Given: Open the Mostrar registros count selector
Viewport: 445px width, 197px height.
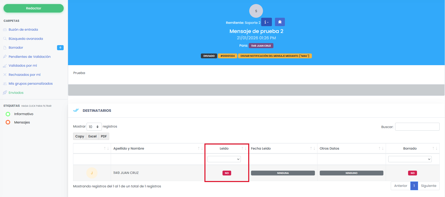Looking at the screenshot, I should [x=94, y=127].
